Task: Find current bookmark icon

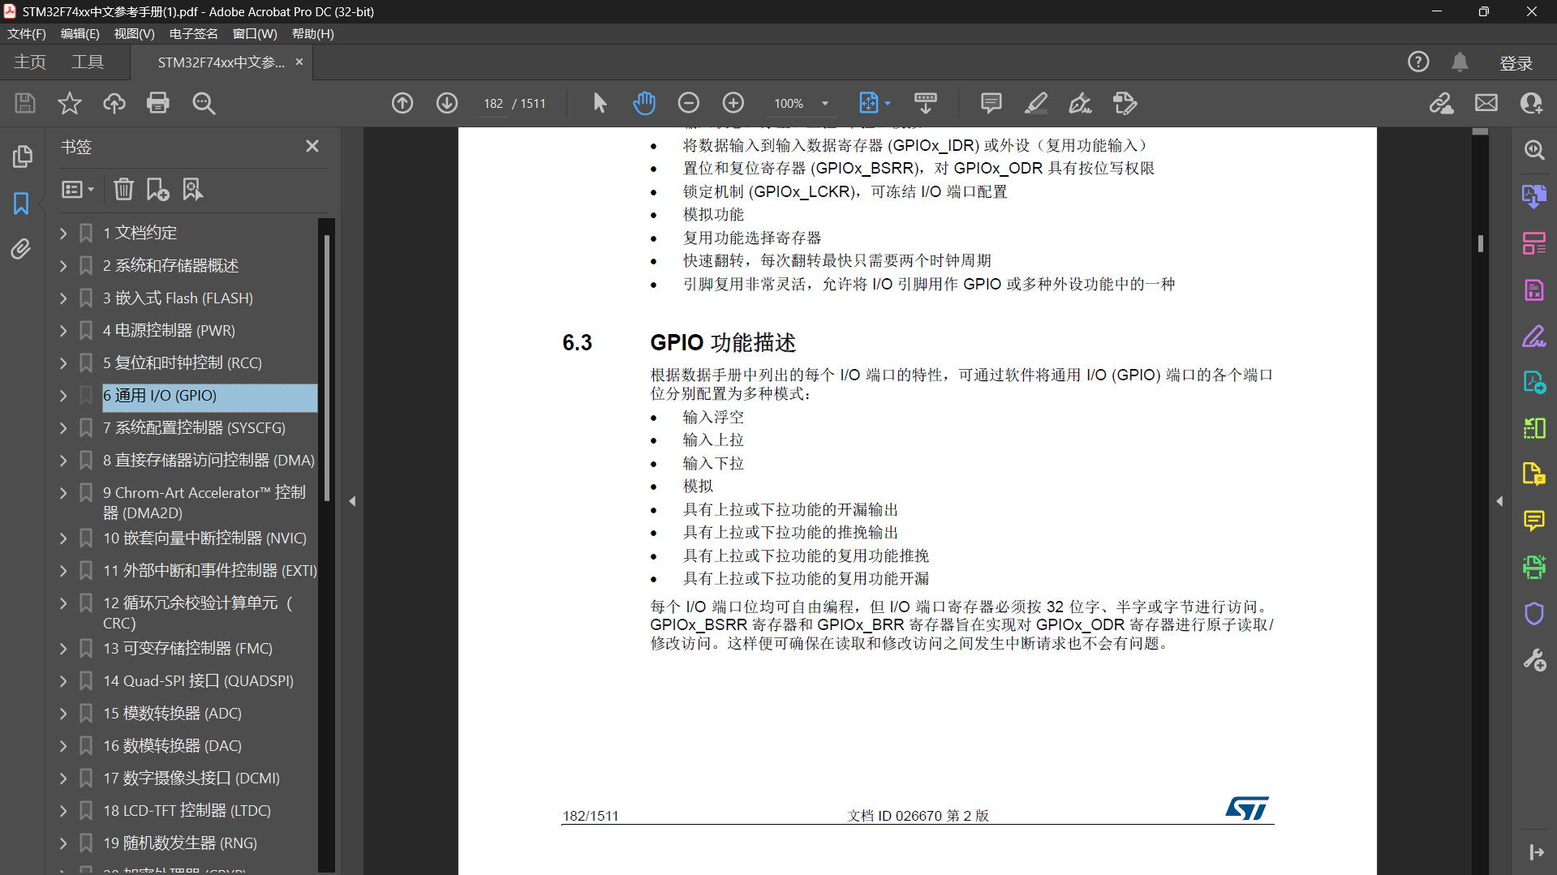Action: pyautogui.click(x=192, y=189)
